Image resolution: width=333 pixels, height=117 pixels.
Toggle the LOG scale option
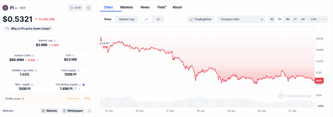point(313,19)
